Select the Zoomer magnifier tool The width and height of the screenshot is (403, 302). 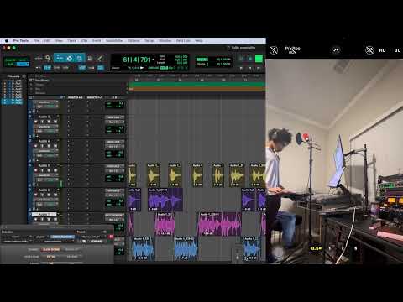pyautogui.click(x=48, y=58)
